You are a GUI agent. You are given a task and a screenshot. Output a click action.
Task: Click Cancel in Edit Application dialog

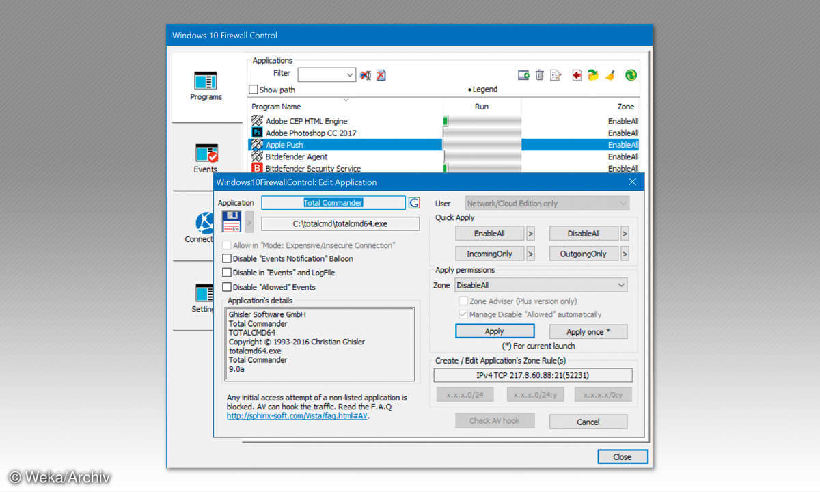tap(588, 422)
